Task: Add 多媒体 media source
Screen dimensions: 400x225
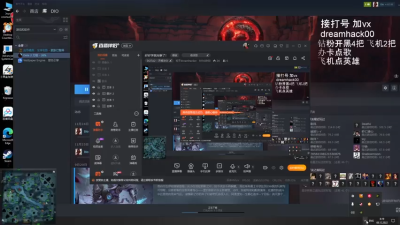Action: [219, 168]
